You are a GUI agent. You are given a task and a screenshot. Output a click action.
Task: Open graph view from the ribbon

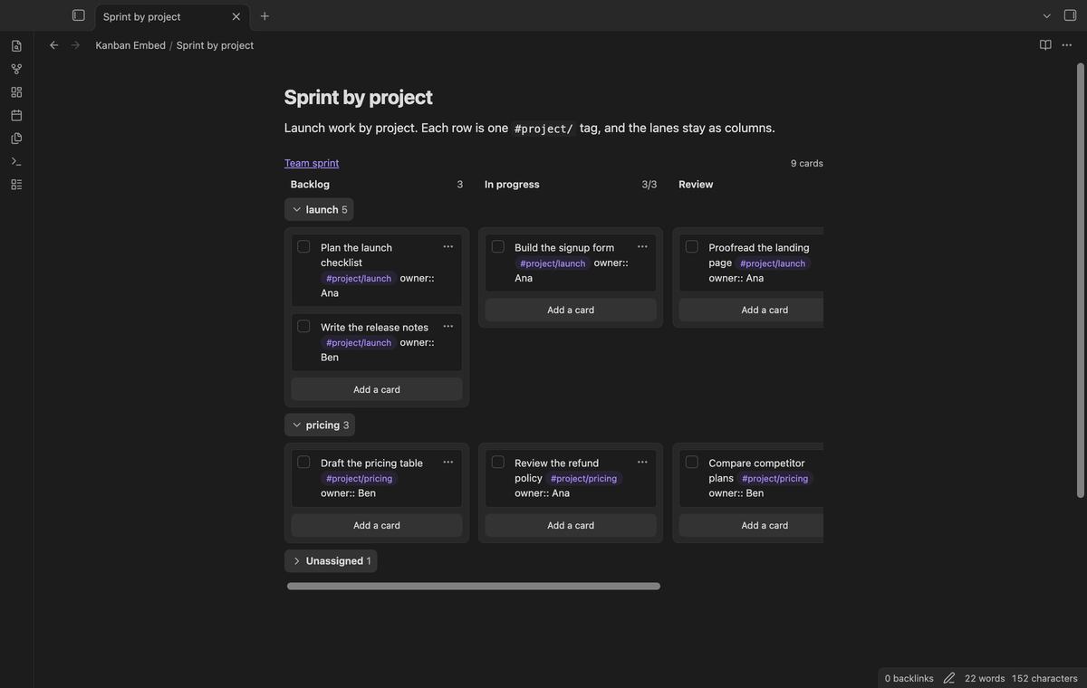[x=16, y=69]
